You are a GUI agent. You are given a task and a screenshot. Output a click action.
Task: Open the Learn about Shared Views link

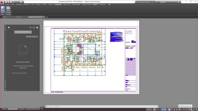(19, 73)
